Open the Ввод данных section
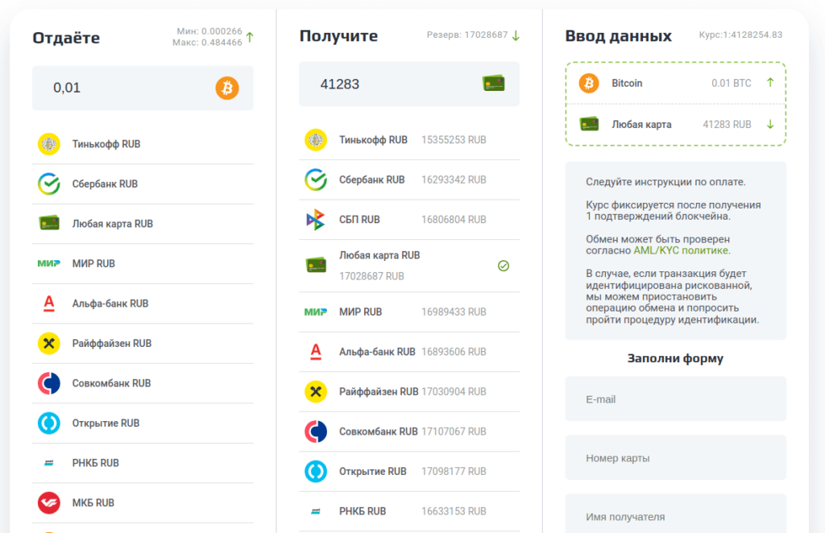This screenshot has height=533, width=825. [617, 36]
